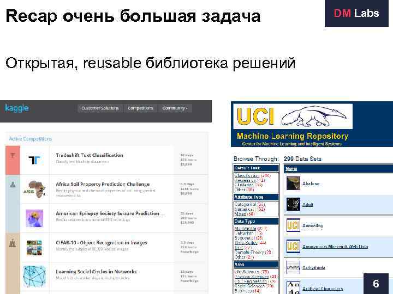Click the tan knowledge category icon

tap(13, 243)
